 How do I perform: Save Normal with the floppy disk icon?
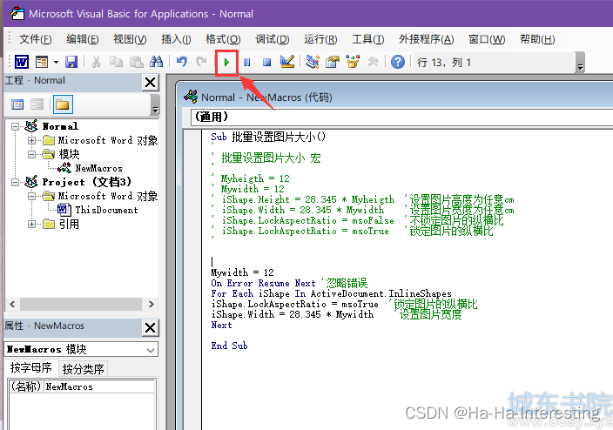71,62
